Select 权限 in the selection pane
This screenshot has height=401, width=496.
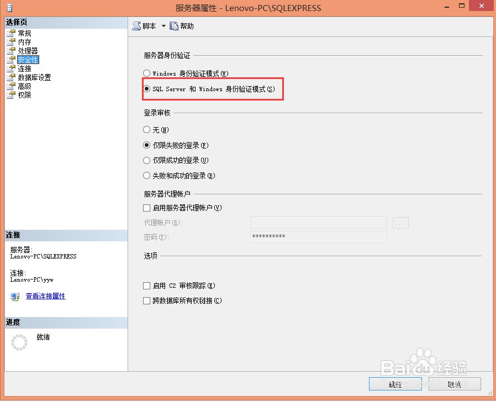pyautogui.click(x=25, y=94)
